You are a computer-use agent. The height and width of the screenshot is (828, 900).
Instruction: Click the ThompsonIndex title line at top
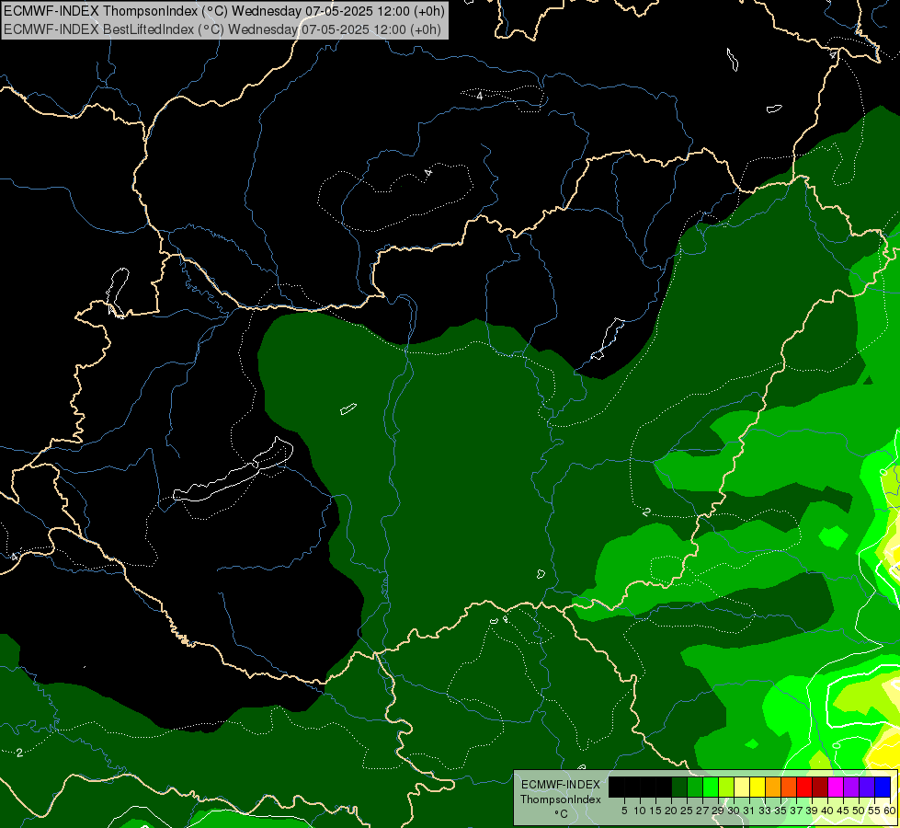[224, 11]
